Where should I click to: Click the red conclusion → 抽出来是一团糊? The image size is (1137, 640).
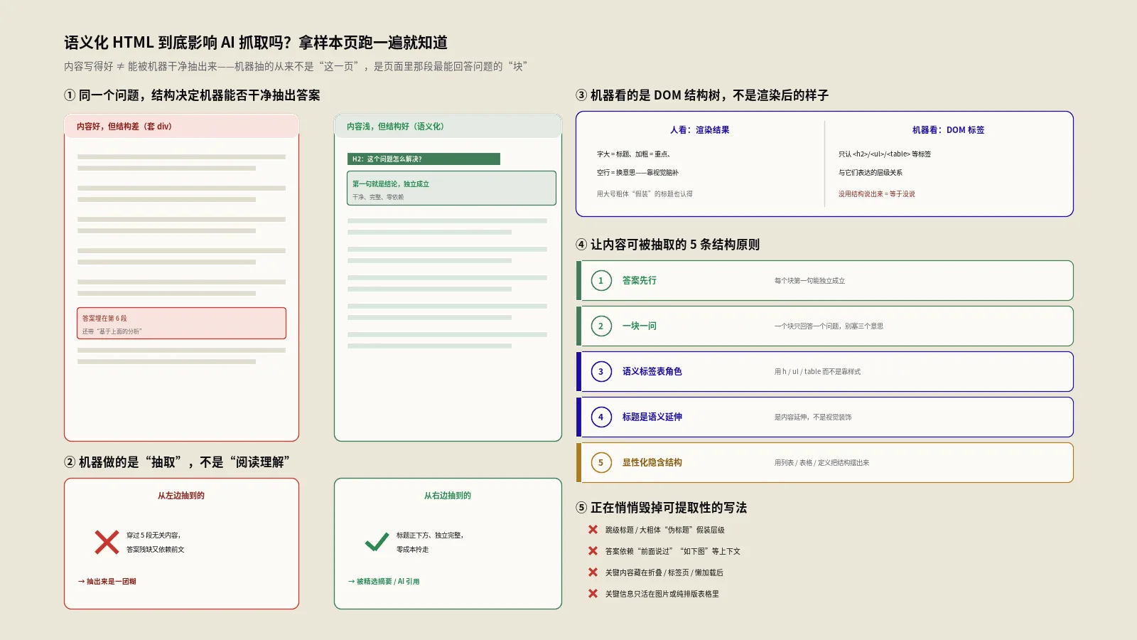[107, 582]
